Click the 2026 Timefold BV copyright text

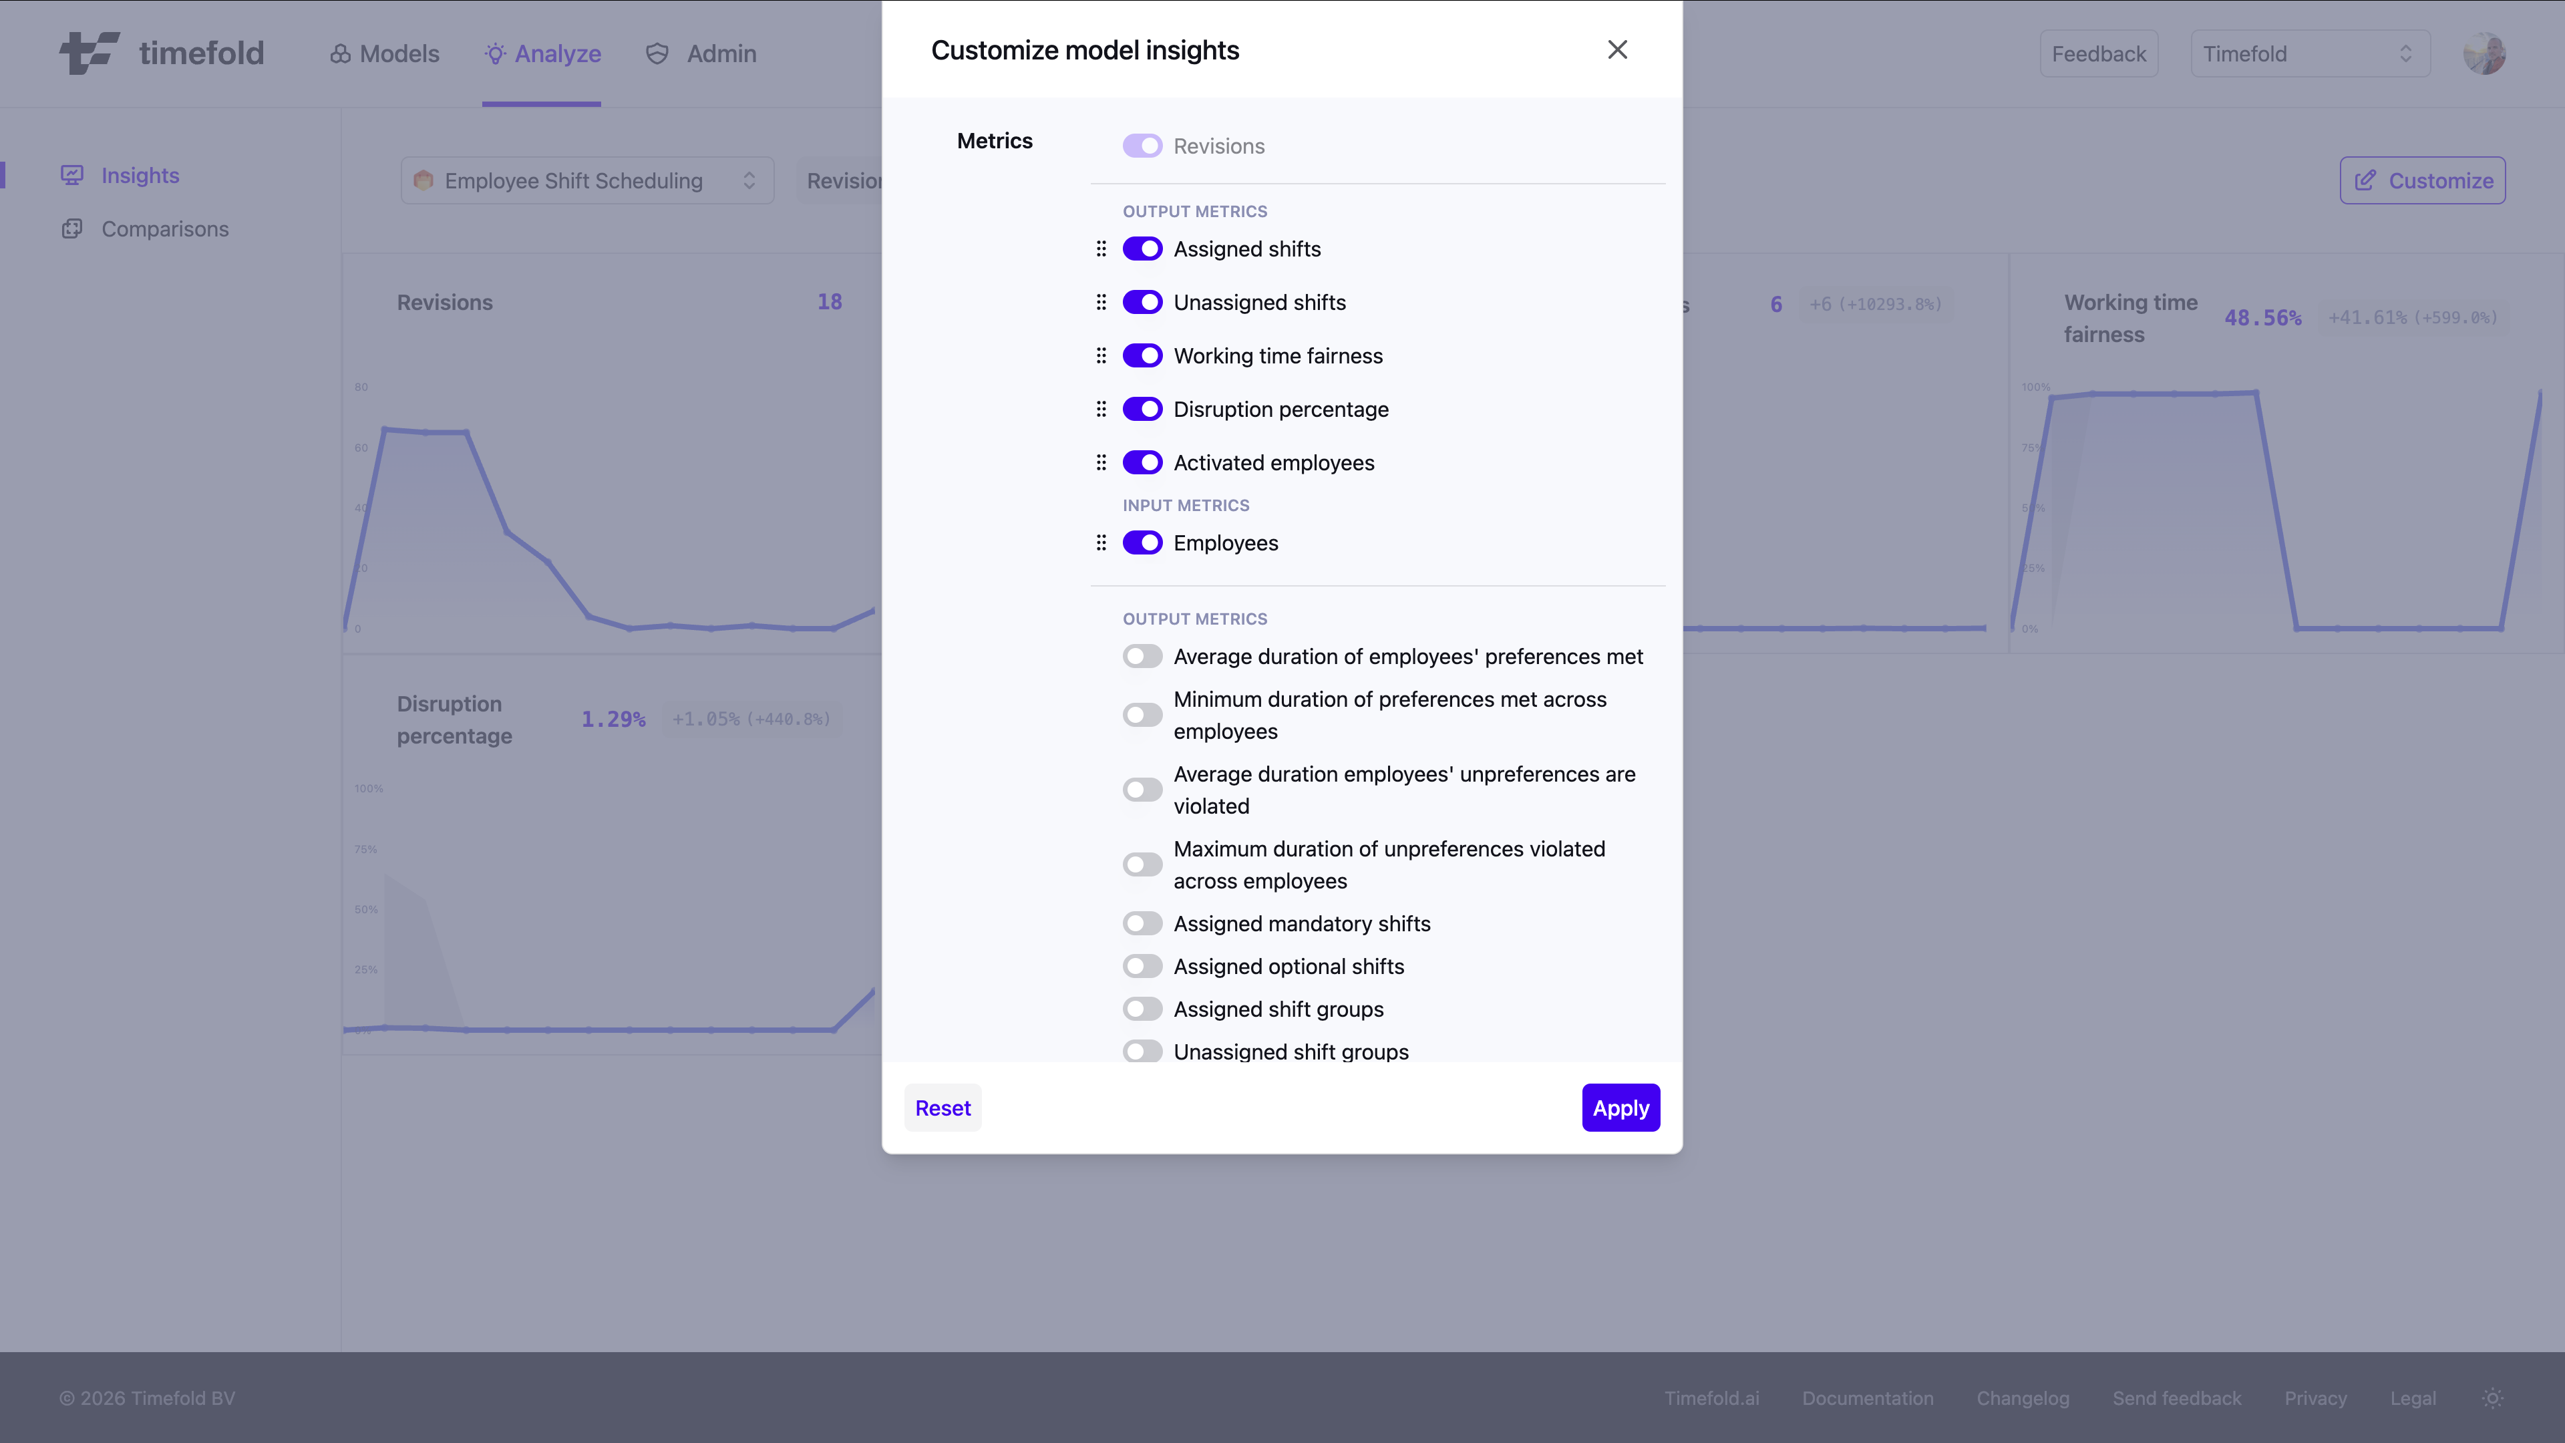(148, 1398)
